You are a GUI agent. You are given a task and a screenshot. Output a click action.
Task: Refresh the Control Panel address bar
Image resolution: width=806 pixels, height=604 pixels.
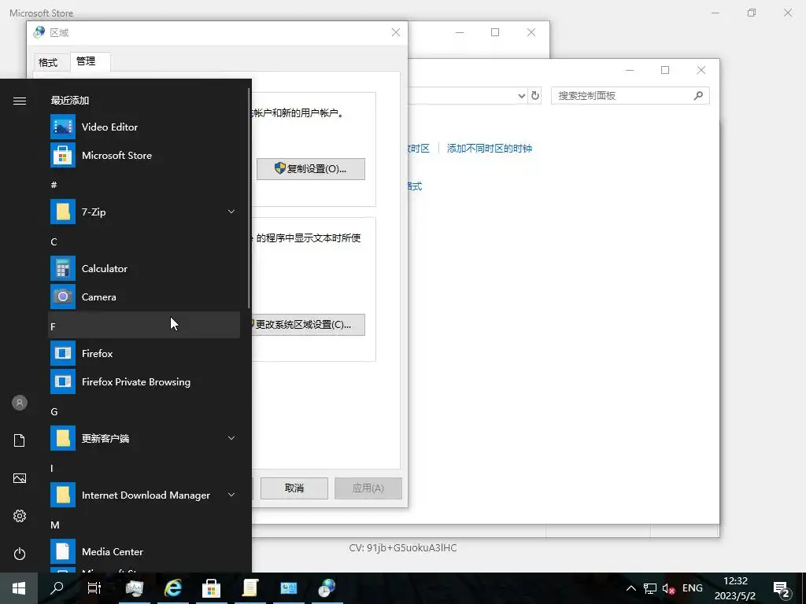pos(535,96)
